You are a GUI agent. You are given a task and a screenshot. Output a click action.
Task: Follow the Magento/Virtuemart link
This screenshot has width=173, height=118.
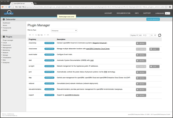100,43
